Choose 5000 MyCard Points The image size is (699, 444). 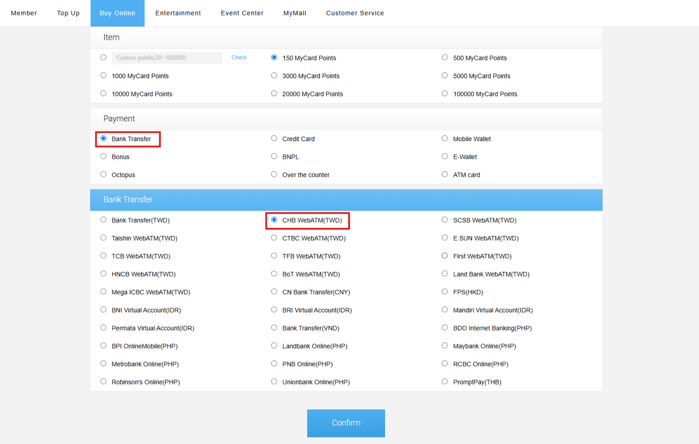pyautogui.click(x=445, y=76)
